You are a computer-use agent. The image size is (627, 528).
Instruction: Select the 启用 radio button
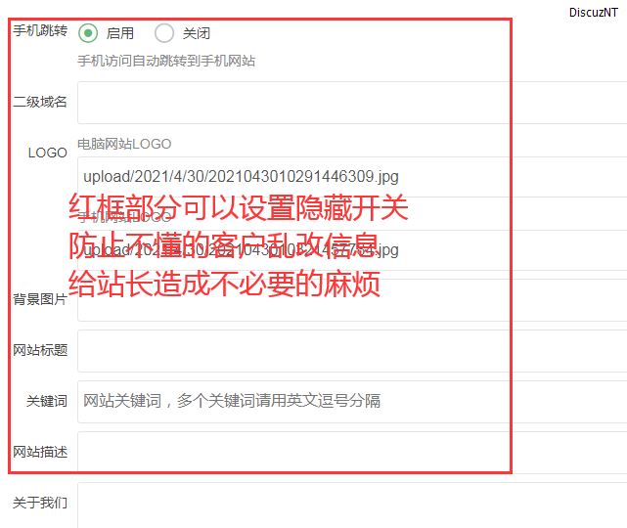(x=88, y=33)
